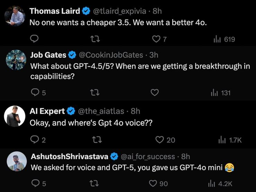Like Job Gates' tweet

coord(155,92)
